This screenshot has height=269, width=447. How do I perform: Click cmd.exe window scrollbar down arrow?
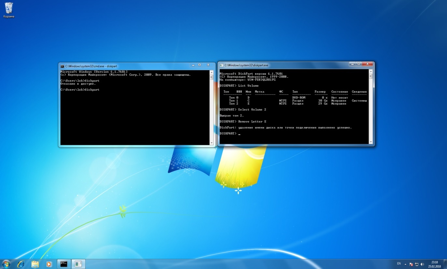click(x=212, y=143)
